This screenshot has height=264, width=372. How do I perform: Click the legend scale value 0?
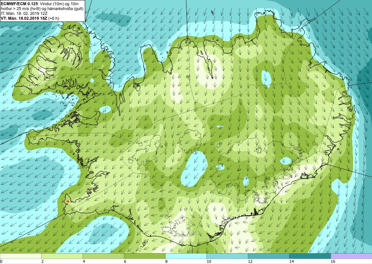tap(1, 261)
